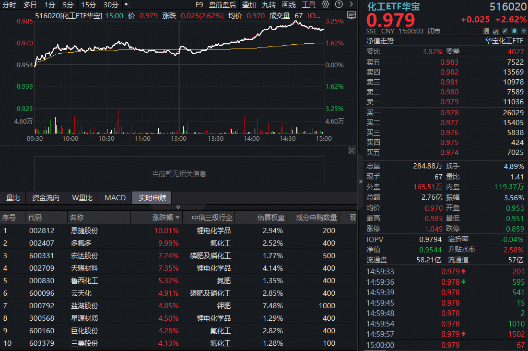Image resolution: width=528 pixels, height=351 pixels.
Task: Click the 融 margin badge icon
Action: pos(496,31)
